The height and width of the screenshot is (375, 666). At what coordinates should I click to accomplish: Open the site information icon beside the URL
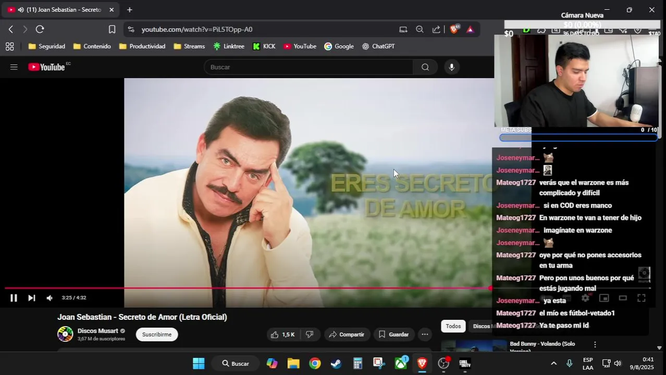click(131, 30)
